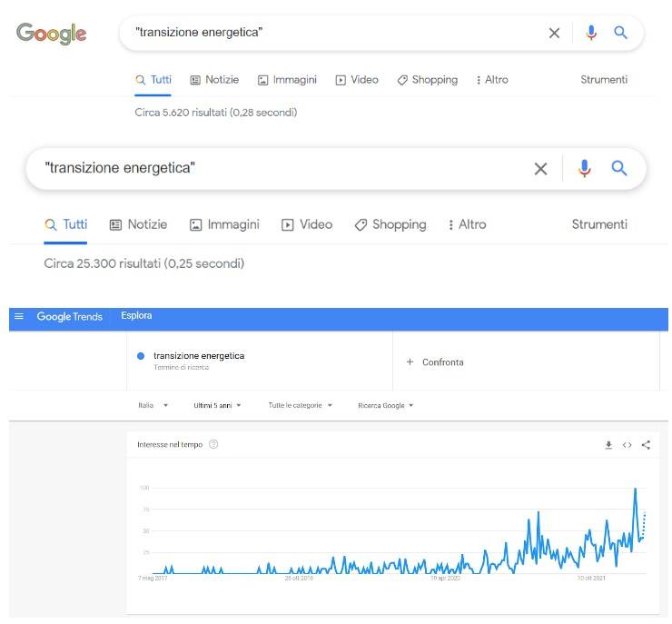672x624 pixels.
Task: Download the Interesse nel tempo chart data
Action: coord(608,445)
